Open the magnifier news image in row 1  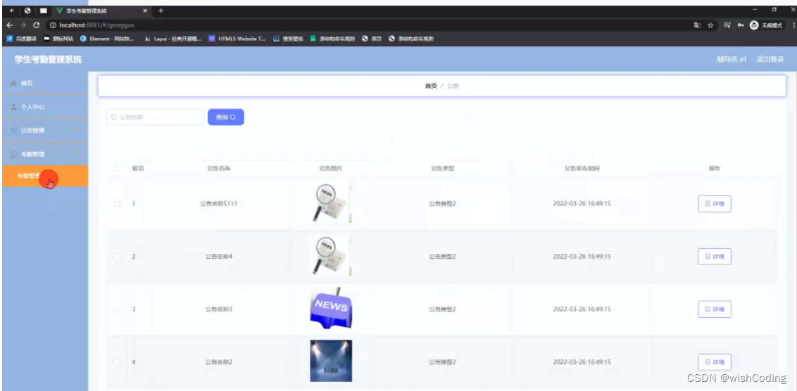point(331,203)
